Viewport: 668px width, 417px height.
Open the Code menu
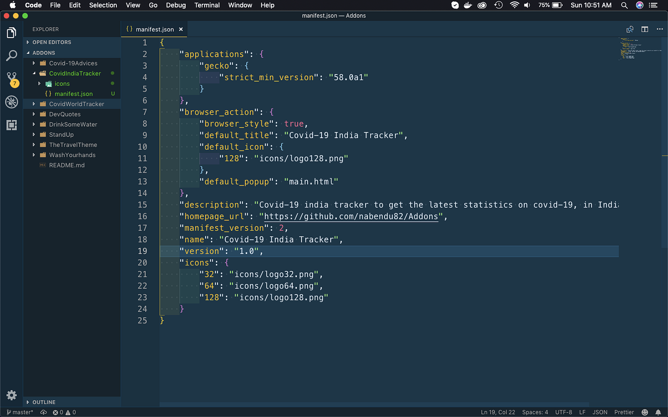[33, 5]
